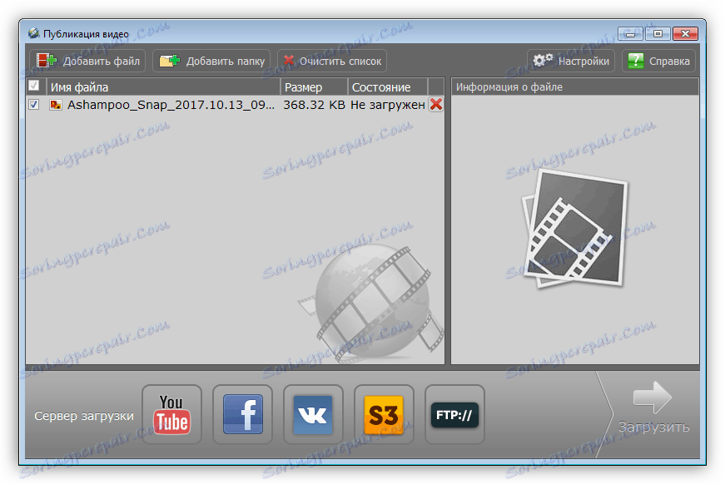Toggle select-all checkbox in header
This screenshot has height=484, width=725.
tap(34, 86)
